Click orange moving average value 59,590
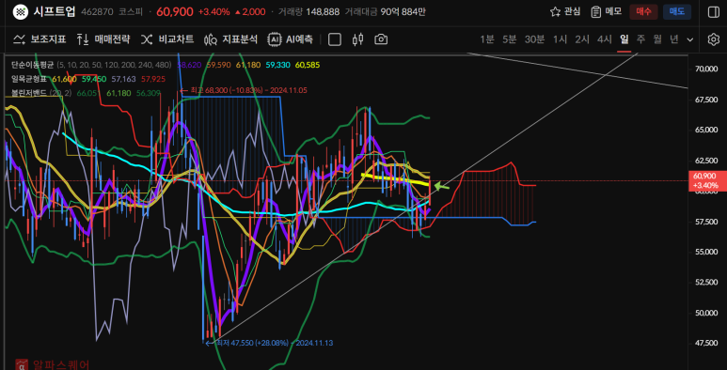This screenshot has width=727, height=370. coord(218,65)
